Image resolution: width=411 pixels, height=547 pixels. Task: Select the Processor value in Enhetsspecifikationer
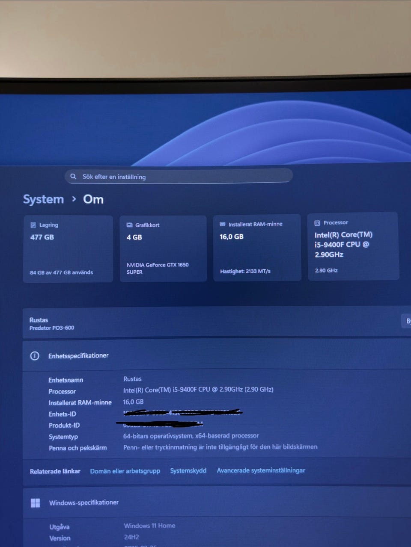point(198,390)
